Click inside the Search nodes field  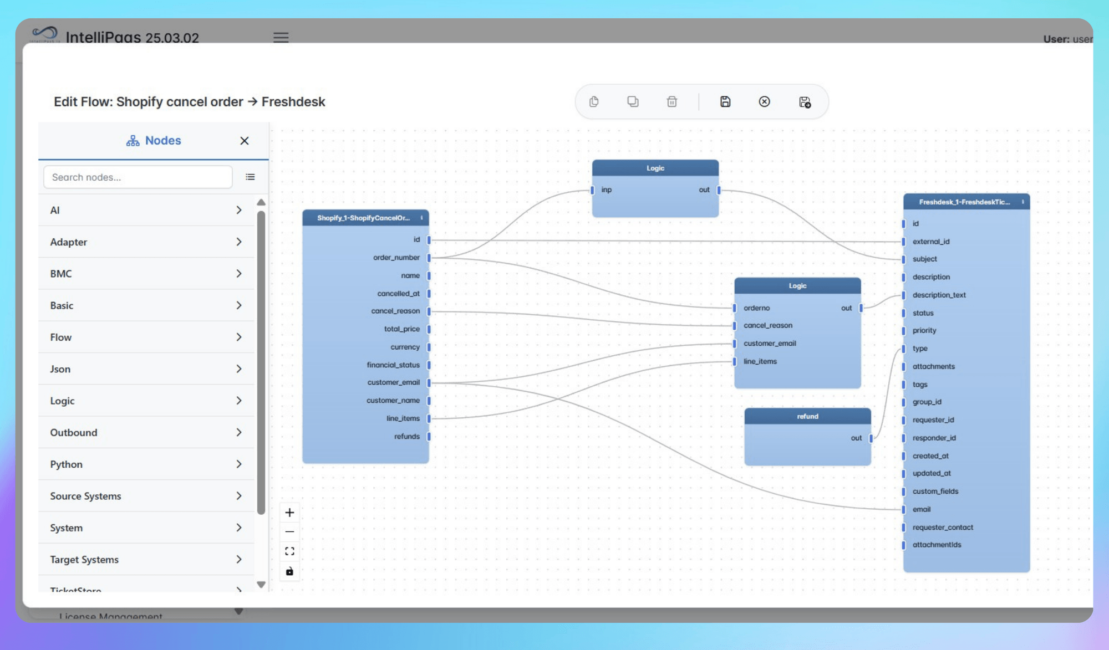[x=137, y=177]
